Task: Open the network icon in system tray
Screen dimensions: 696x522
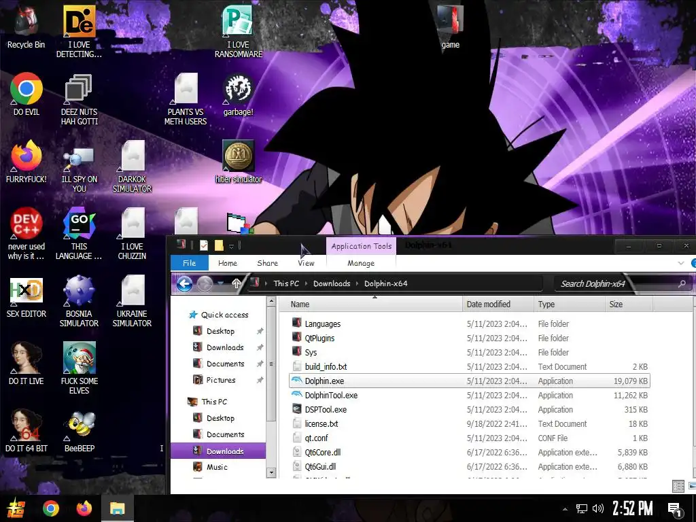Action: click(x=582, y=508)
